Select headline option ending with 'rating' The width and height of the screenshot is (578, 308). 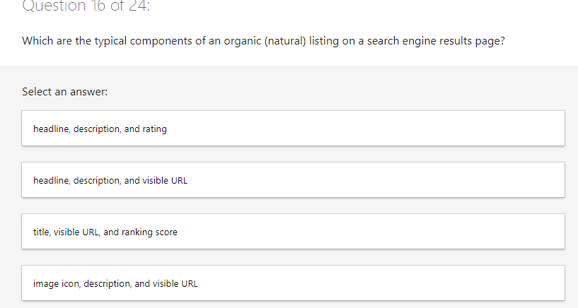tap(100, 129)
